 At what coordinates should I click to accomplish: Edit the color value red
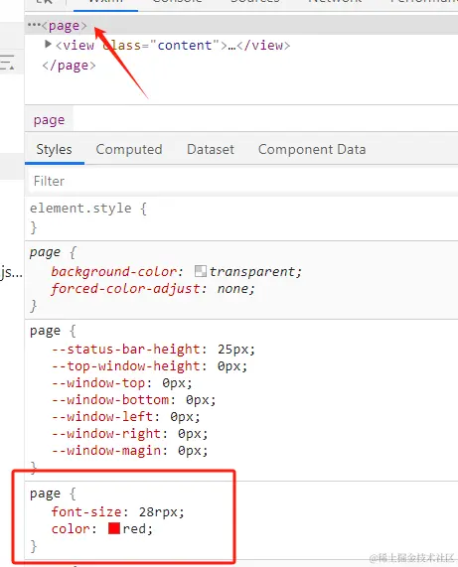[134, 528]
